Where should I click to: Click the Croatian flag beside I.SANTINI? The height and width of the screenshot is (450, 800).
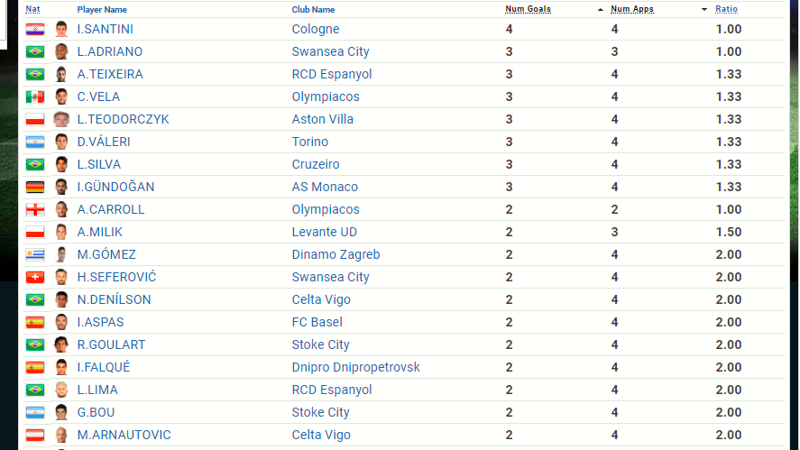pyautogui.click(x=35, y=30)
